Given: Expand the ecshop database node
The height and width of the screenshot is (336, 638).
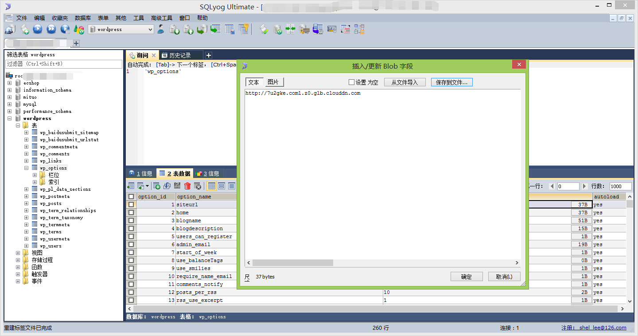Looking at the screenshot, I should (x=9, y=83).
